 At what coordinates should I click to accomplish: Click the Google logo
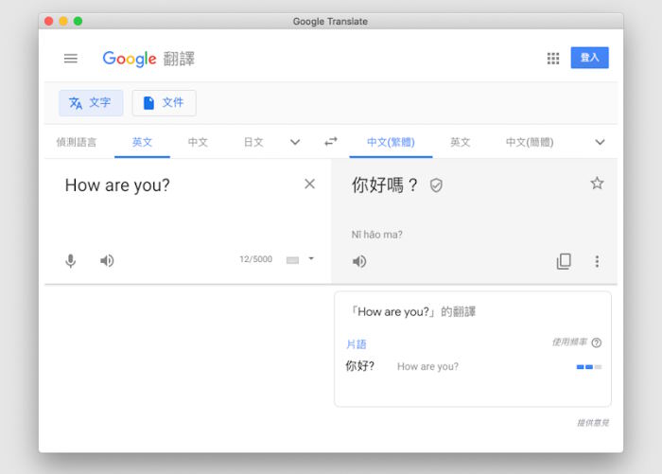(130, 59)
